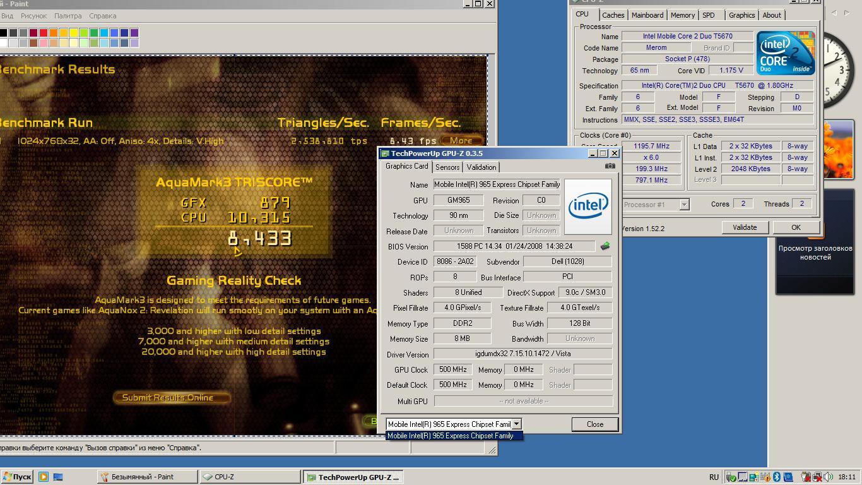Click the Driver Version field in GPU-Z
This screenshot has width=862, height=485.
pyautogui.click(x=523, y=354)
